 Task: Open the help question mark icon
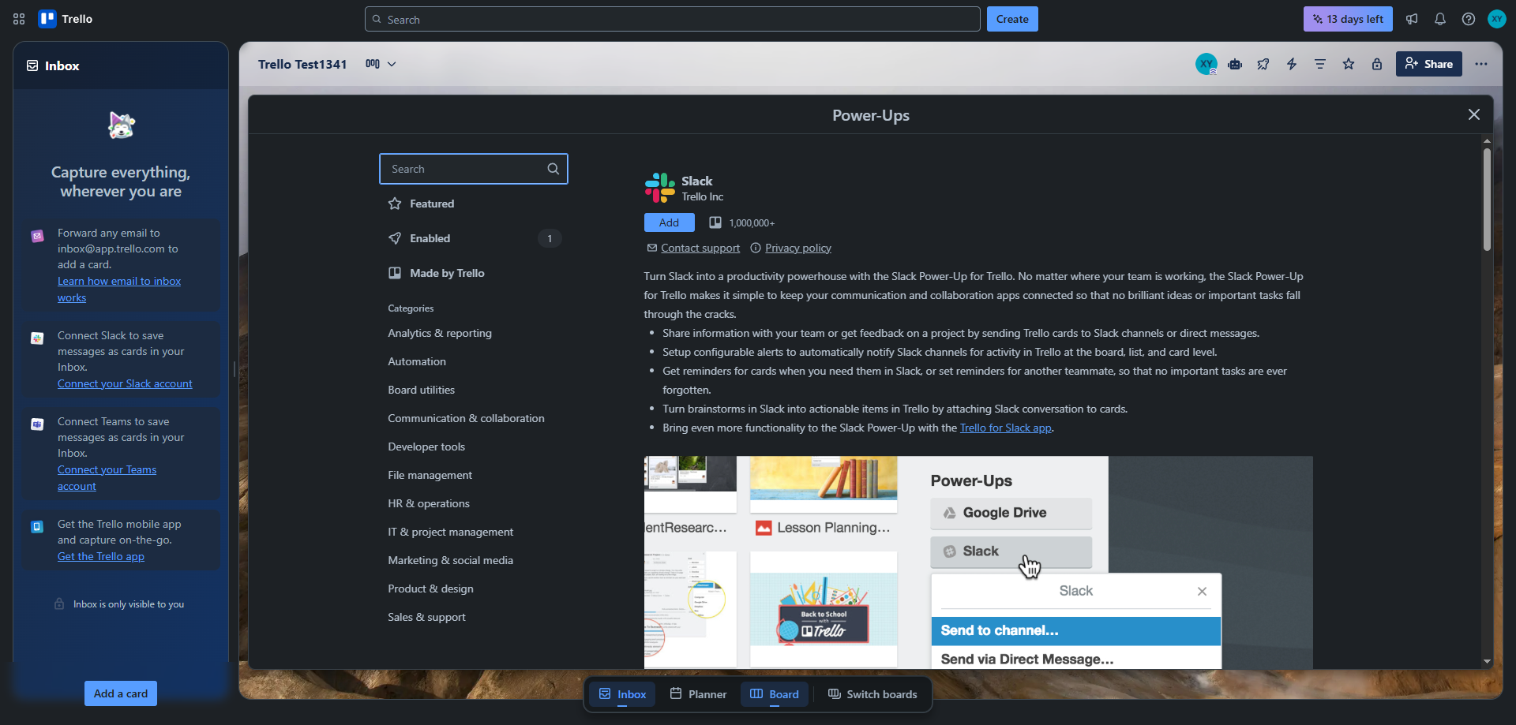tap(1469, 19)
